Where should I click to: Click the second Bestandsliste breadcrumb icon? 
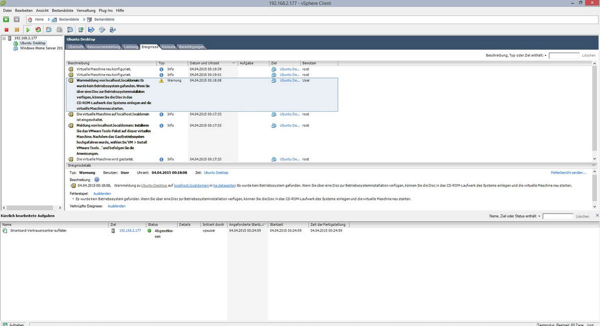pyautogui.click(x=89, y=19)
